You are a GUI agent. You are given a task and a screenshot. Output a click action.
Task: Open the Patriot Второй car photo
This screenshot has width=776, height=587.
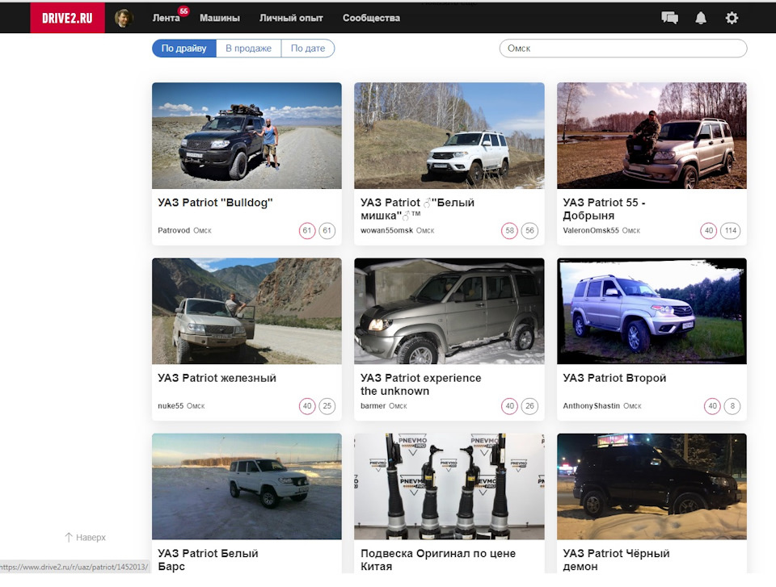pos(652,311)
